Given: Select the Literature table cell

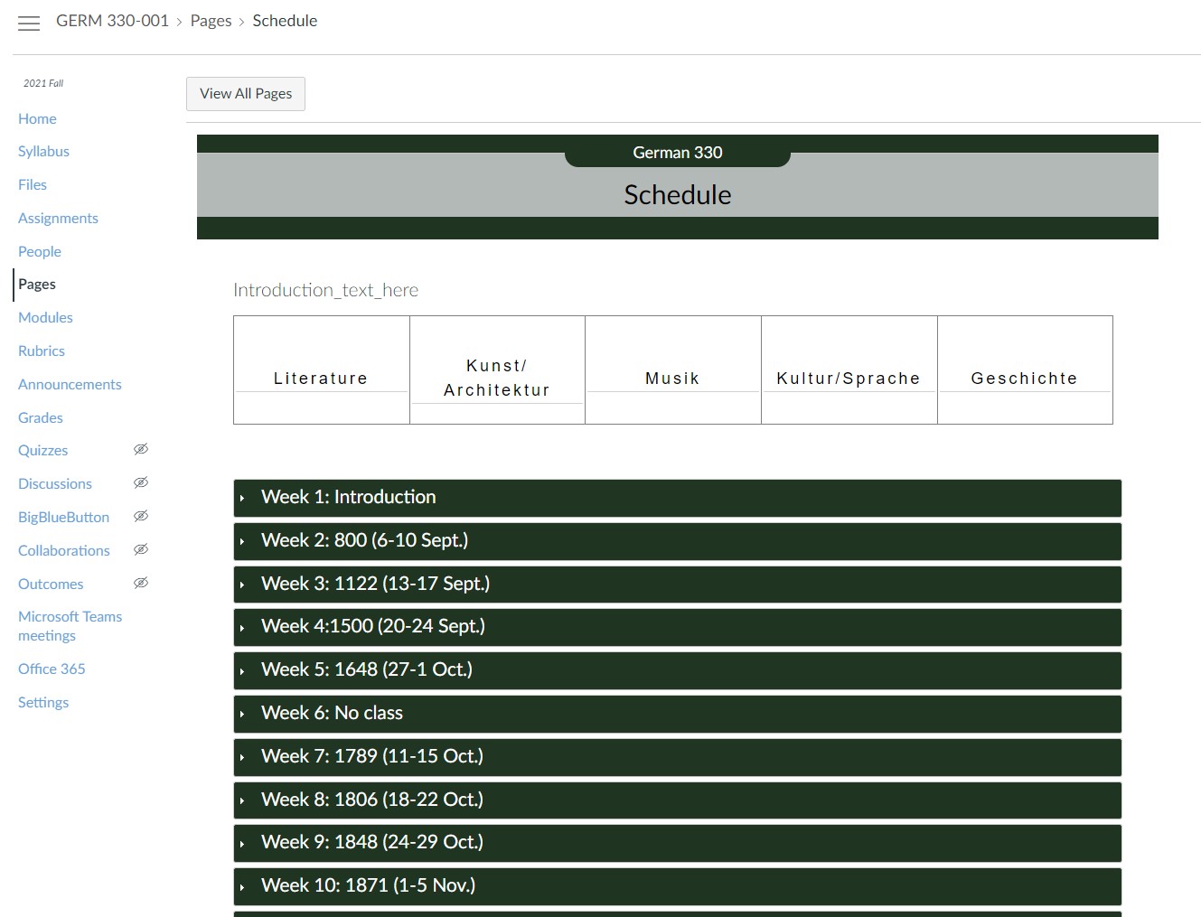Looking at the screenshot, I should [x=321, y=379].
